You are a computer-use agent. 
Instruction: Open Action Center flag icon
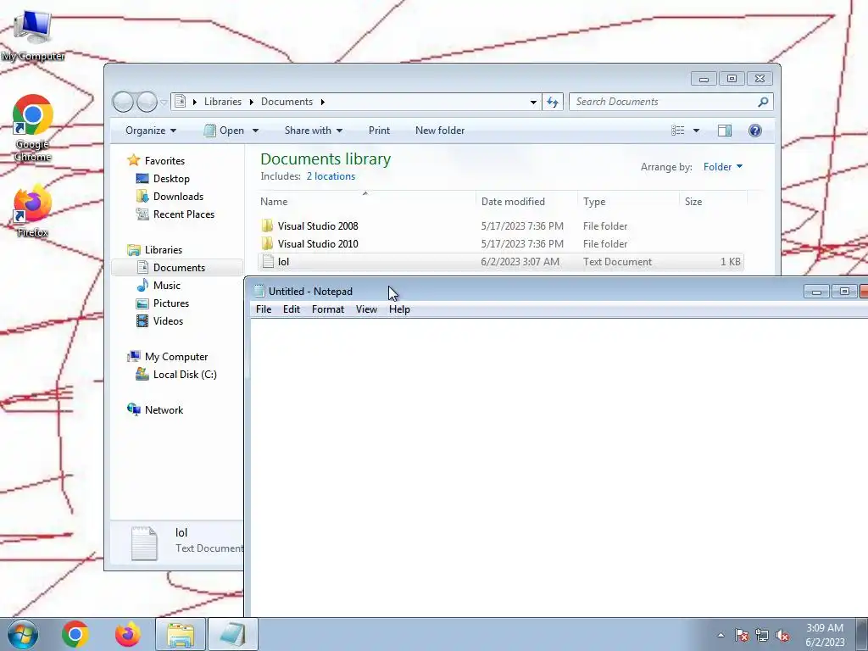pyautogui.click(x=742, y=635)
